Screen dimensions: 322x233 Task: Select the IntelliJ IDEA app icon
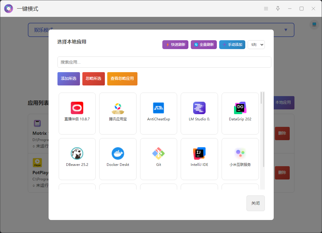[x=199, y=153]
